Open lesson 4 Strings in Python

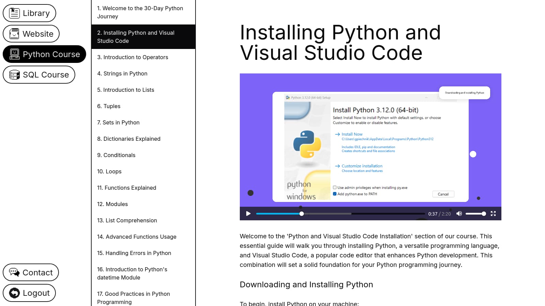[143, 73]
